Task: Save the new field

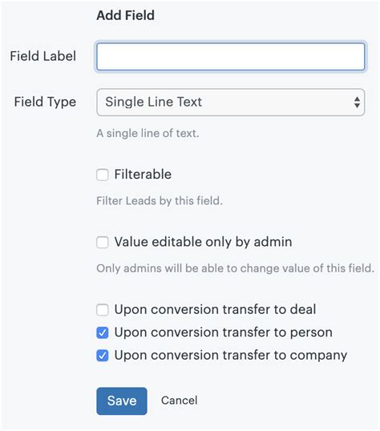Action: tap(122, 401)
